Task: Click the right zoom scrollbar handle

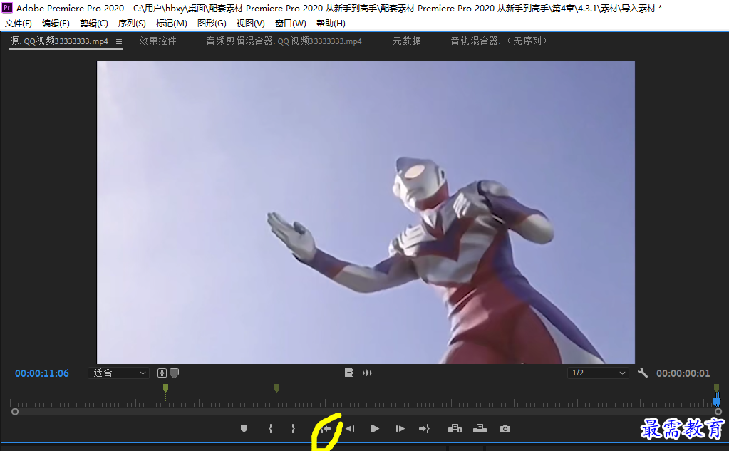Action: tap(718, 412)
